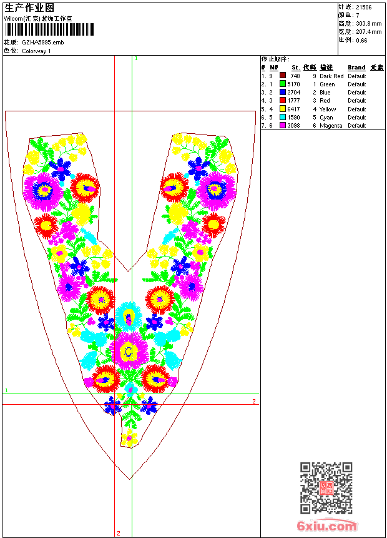Select the 'Blue' description text

pos(325,93)
